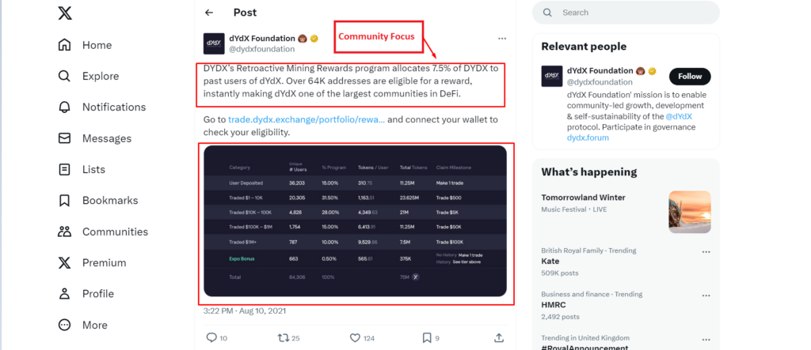Image resolution: width=811 pixels, height=350 pixels.
Task: Like the post with heart icon
Action: coord(356,338)
